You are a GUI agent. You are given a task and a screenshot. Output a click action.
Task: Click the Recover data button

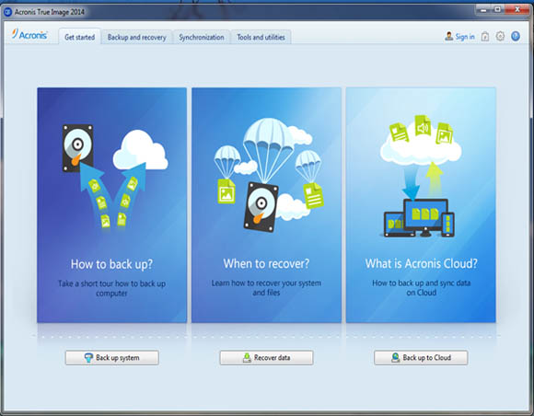(x=266, y=358)
